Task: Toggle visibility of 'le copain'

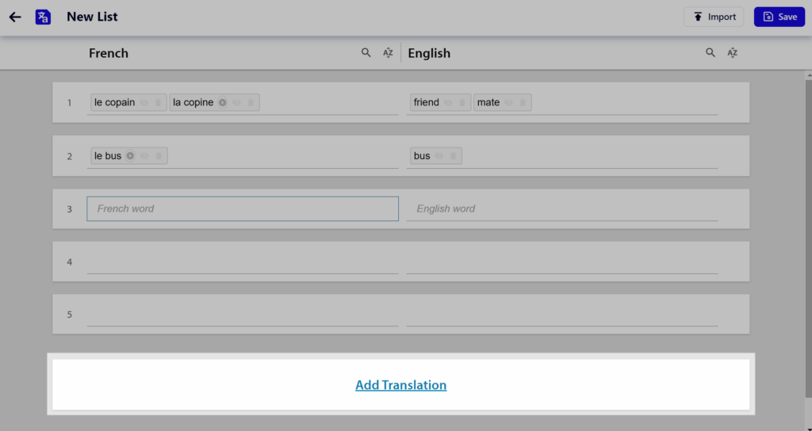Action: [x=144, y=102]
